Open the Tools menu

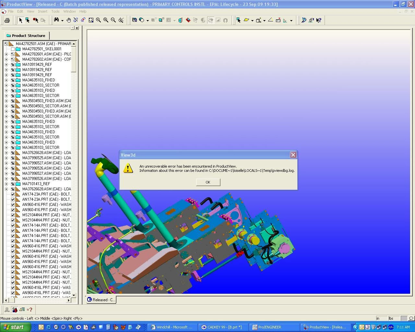click(55, 11)
